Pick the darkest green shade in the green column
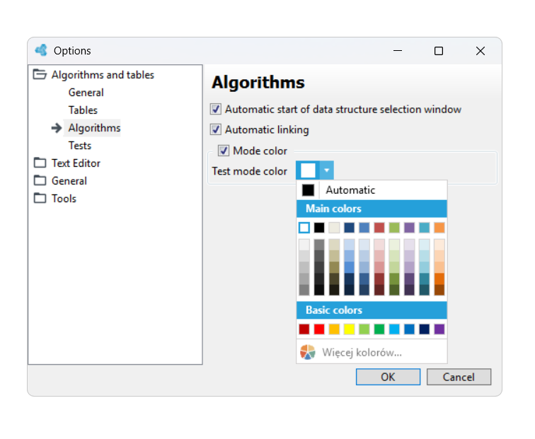The image size is (535, 439). [394, 290]
